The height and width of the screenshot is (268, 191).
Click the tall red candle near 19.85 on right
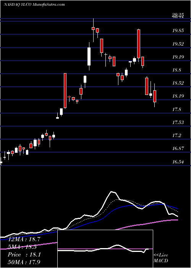click(139, 44)
